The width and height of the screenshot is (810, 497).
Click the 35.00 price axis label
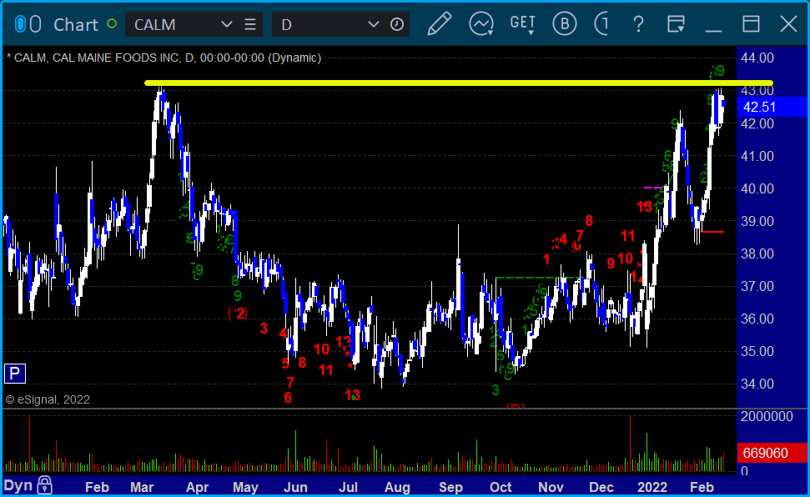[757, 351]
